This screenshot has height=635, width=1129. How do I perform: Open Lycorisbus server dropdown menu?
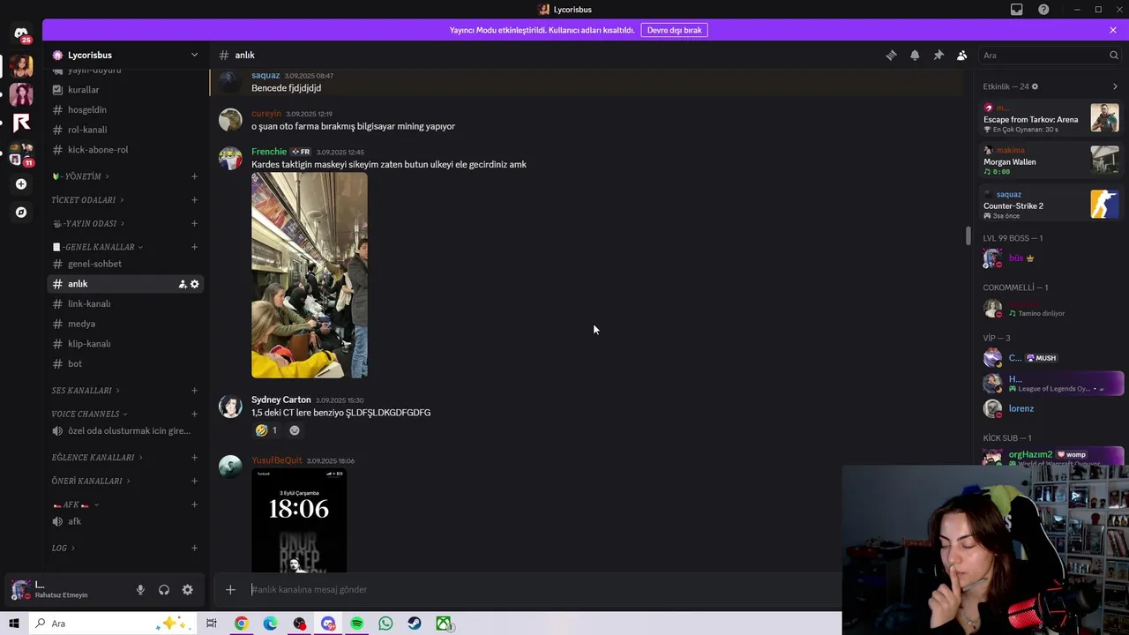[194, 55]
